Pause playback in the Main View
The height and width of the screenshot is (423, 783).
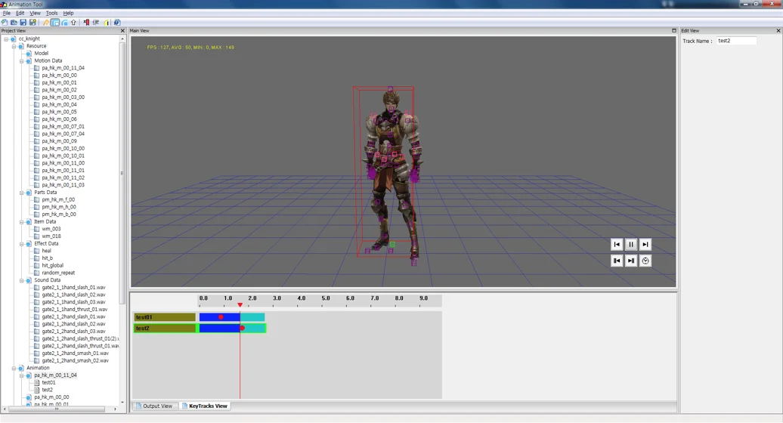[630, 245]
